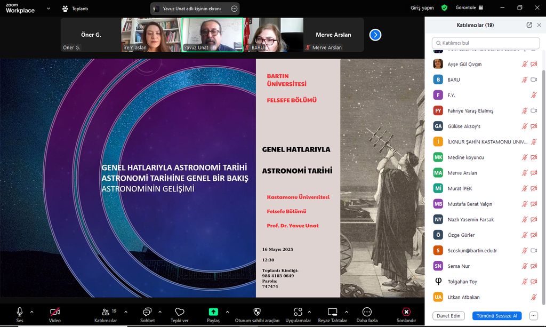Toggle the Ses microphone button
Image resolution: width=546 pixels, height=327 pixels.
[20, 314]
